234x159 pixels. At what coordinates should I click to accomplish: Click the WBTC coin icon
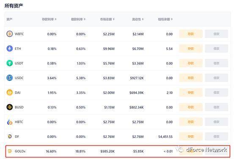[10, 34]
